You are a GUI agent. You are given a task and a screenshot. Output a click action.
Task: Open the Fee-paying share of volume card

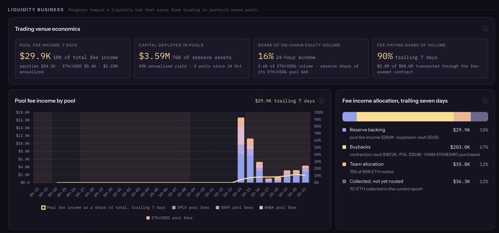coord(430,59)
